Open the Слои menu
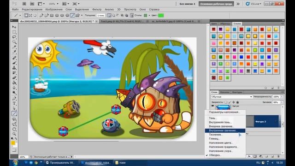This screenshot has width=295, height=166. (69, 9)
